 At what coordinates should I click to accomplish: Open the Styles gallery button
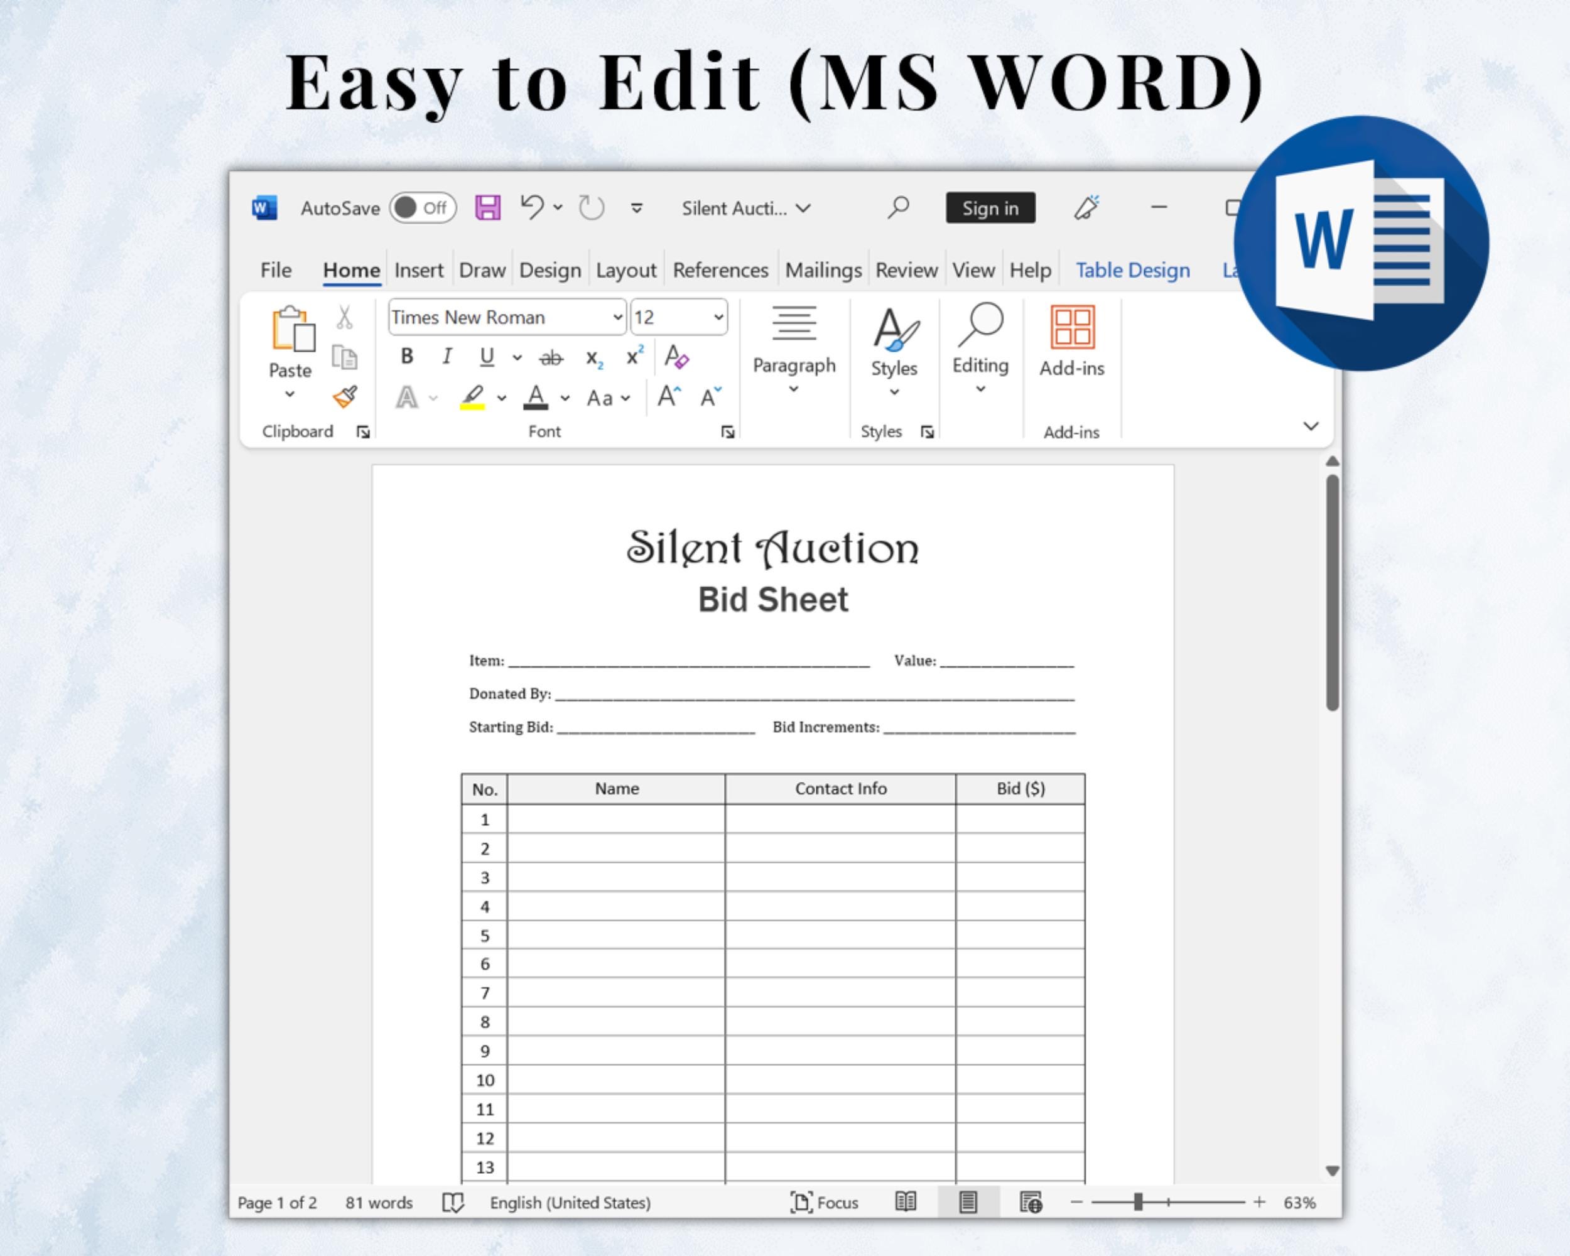894,351
